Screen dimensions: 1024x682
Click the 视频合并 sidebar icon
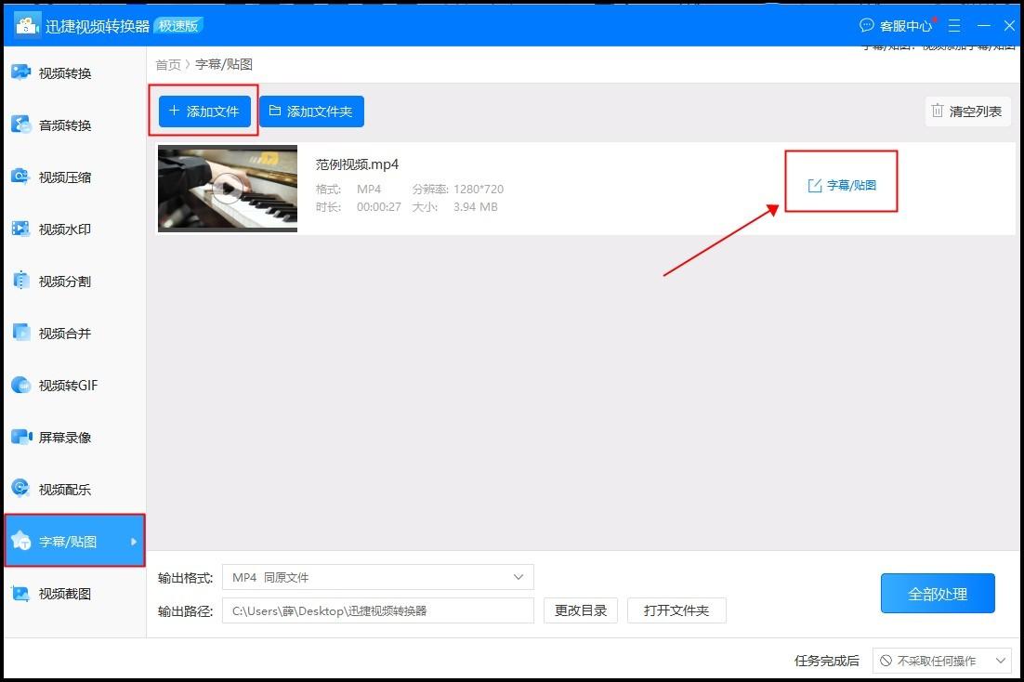(x=20, y=333)
